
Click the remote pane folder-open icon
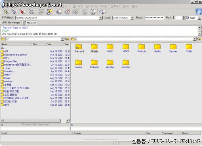[x=73, y=39]
